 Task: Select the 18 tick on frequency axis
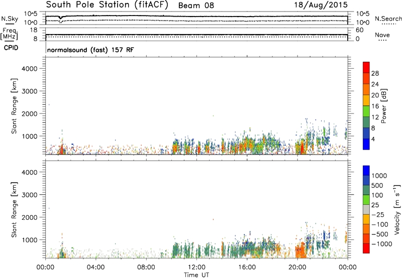(x=33, y=30)
